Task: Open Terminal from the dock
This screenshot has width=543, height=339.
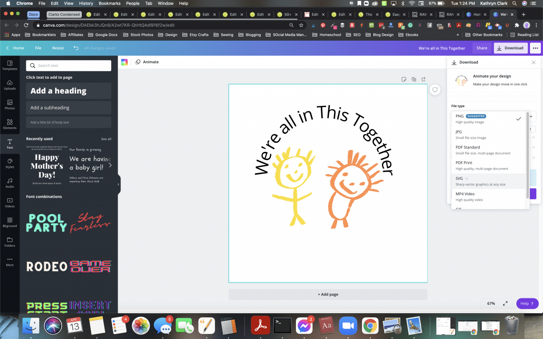Action: (x=282, y=325)
